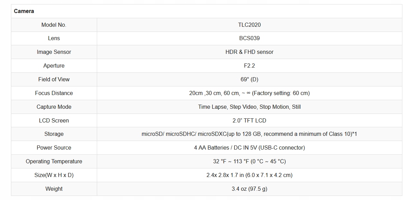Click the Camera table header

[24, 11]
